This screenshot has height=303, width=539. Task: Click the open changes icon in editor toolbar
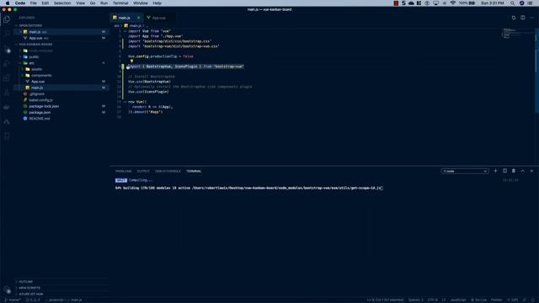pos(514,18)
